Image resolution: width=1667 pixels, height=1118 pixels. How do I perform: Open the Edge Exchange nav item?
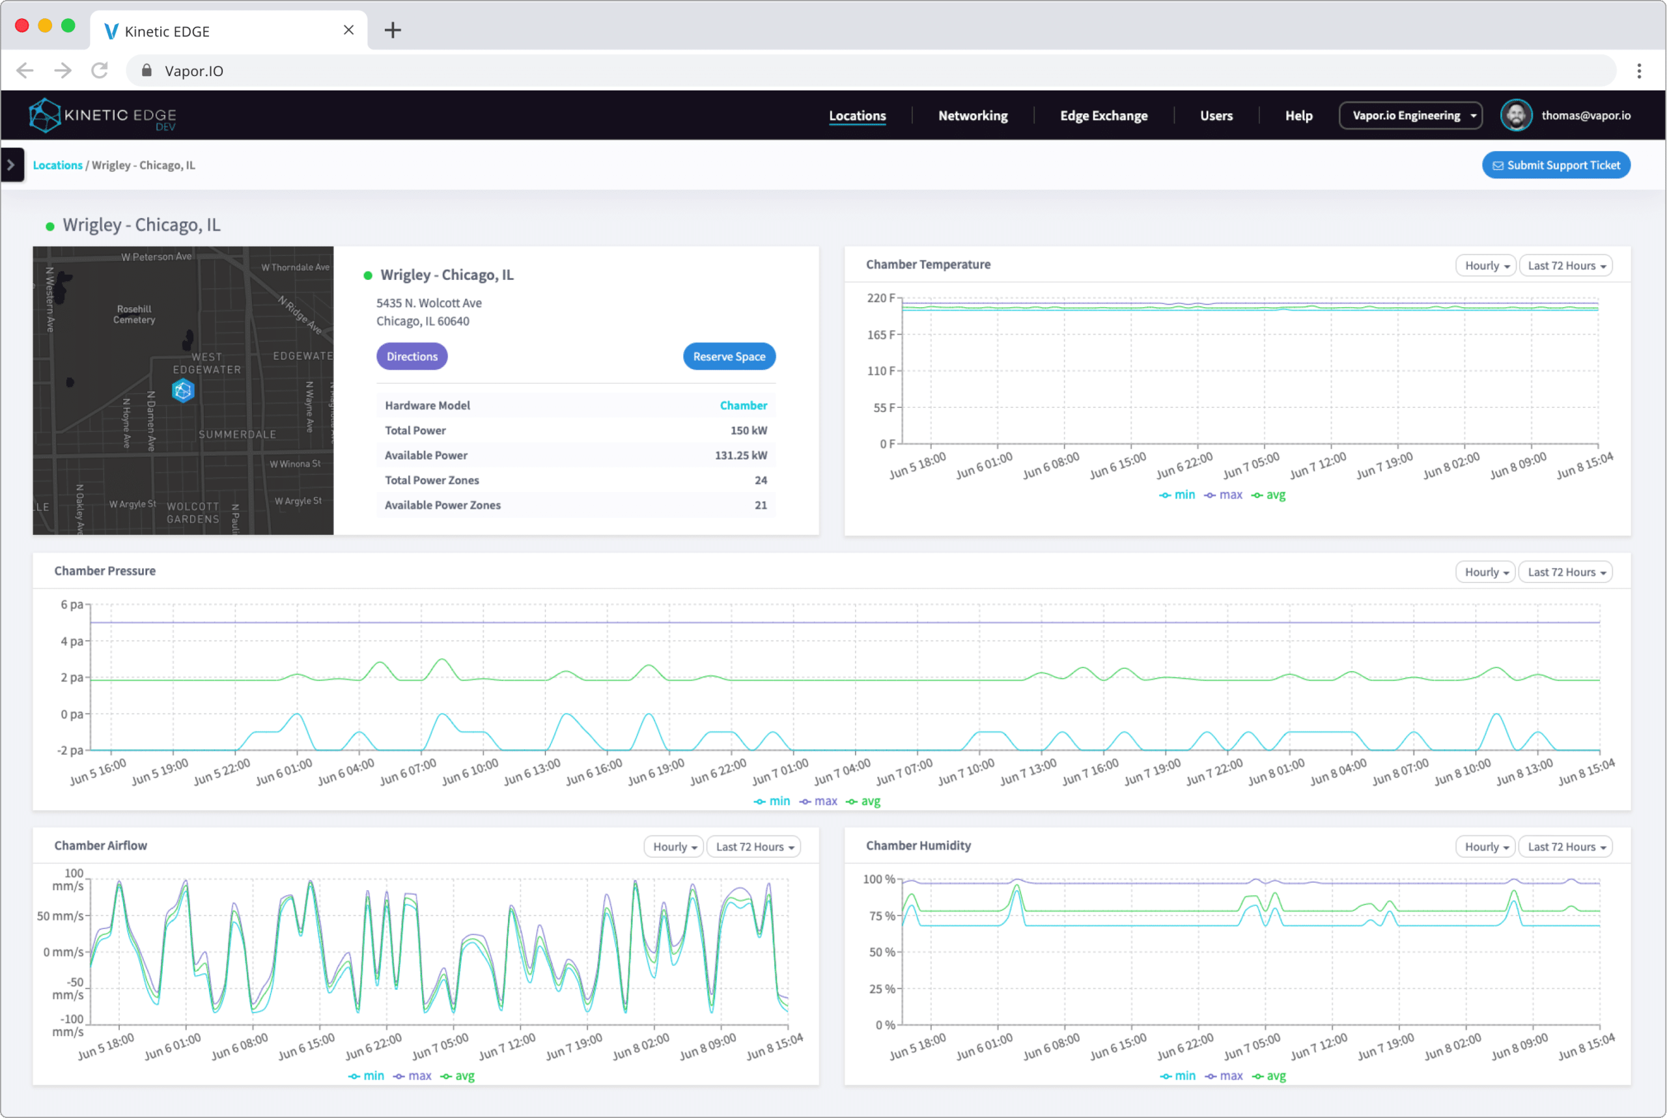click(x=1104, y=115)
